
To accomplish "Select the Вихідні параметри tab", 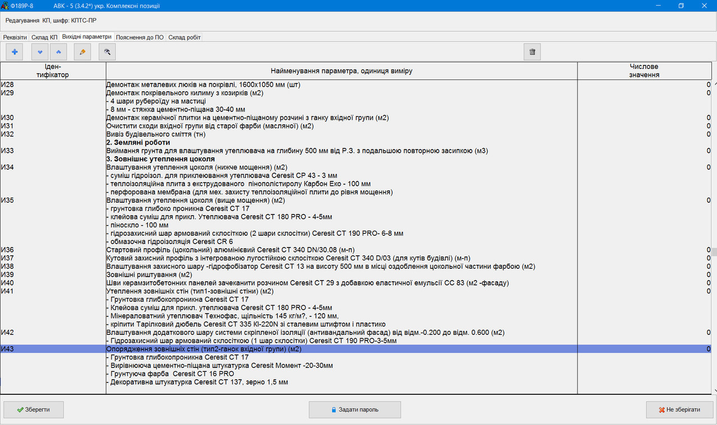I will coord(86,36).
